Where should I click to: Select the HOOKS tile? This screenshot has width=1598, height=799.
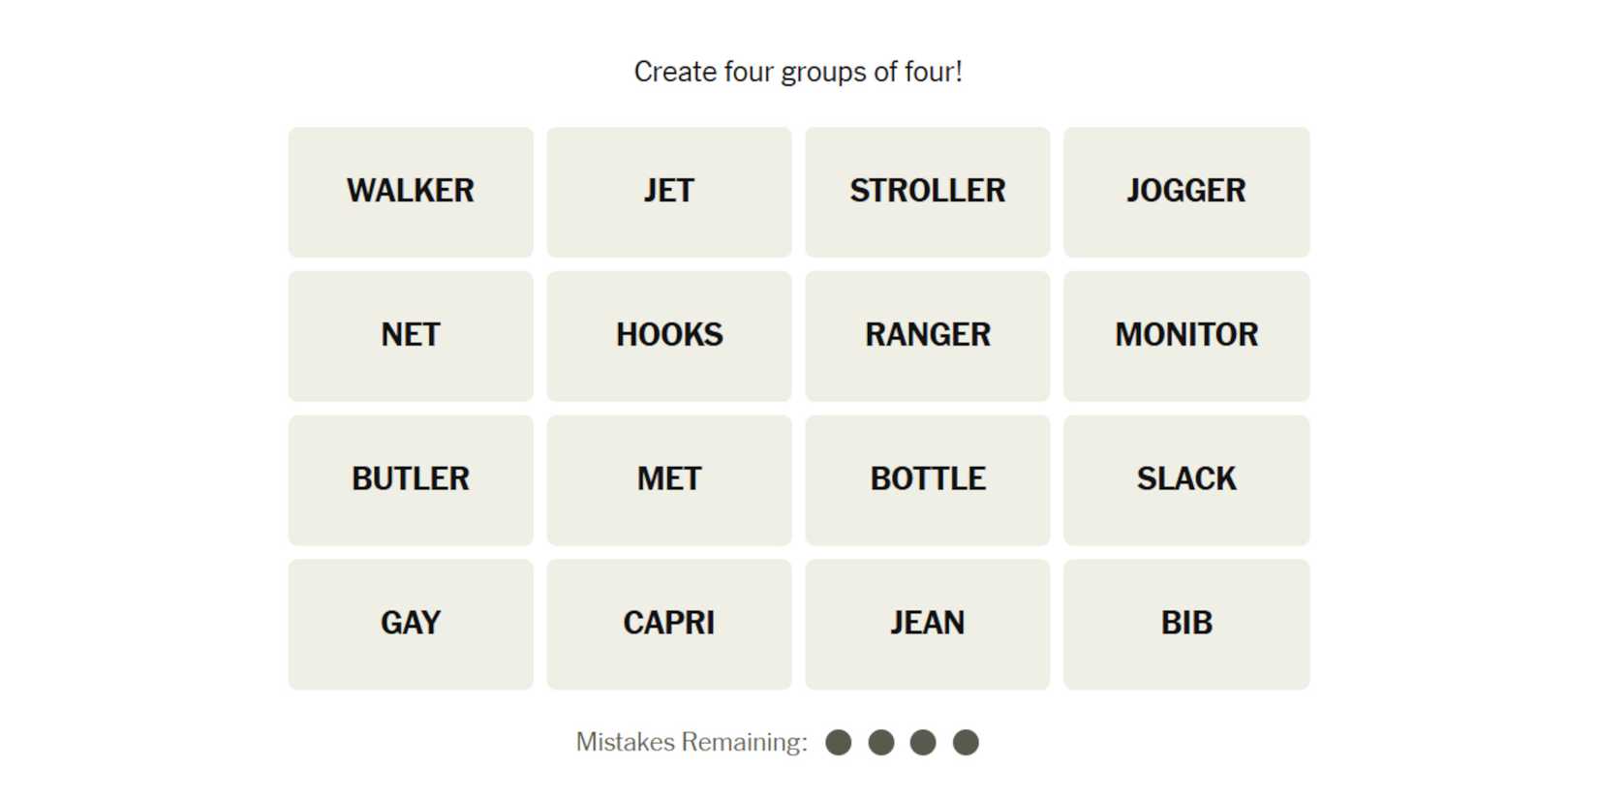pyautogui.click(x=669, y=336)
